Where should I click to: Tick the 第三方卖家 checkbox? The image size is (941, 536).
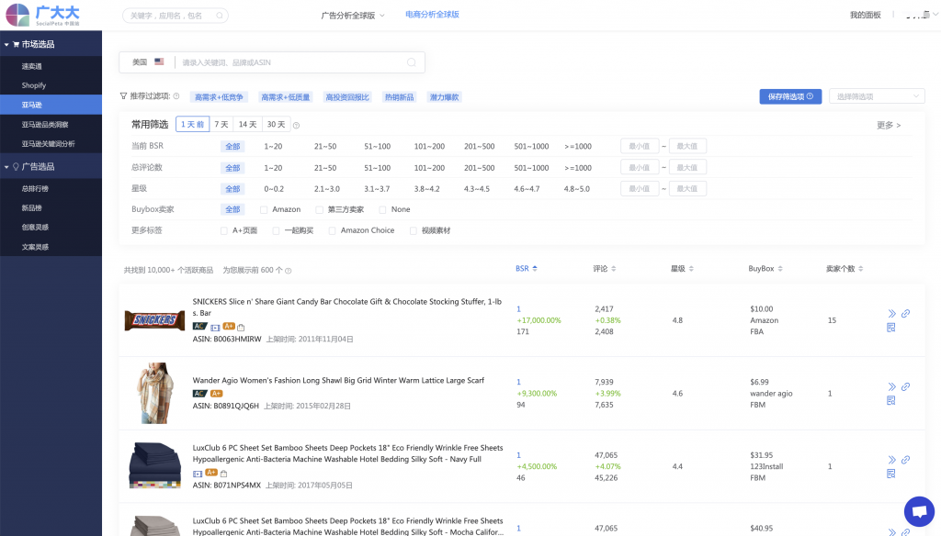[x=319, y=210]
